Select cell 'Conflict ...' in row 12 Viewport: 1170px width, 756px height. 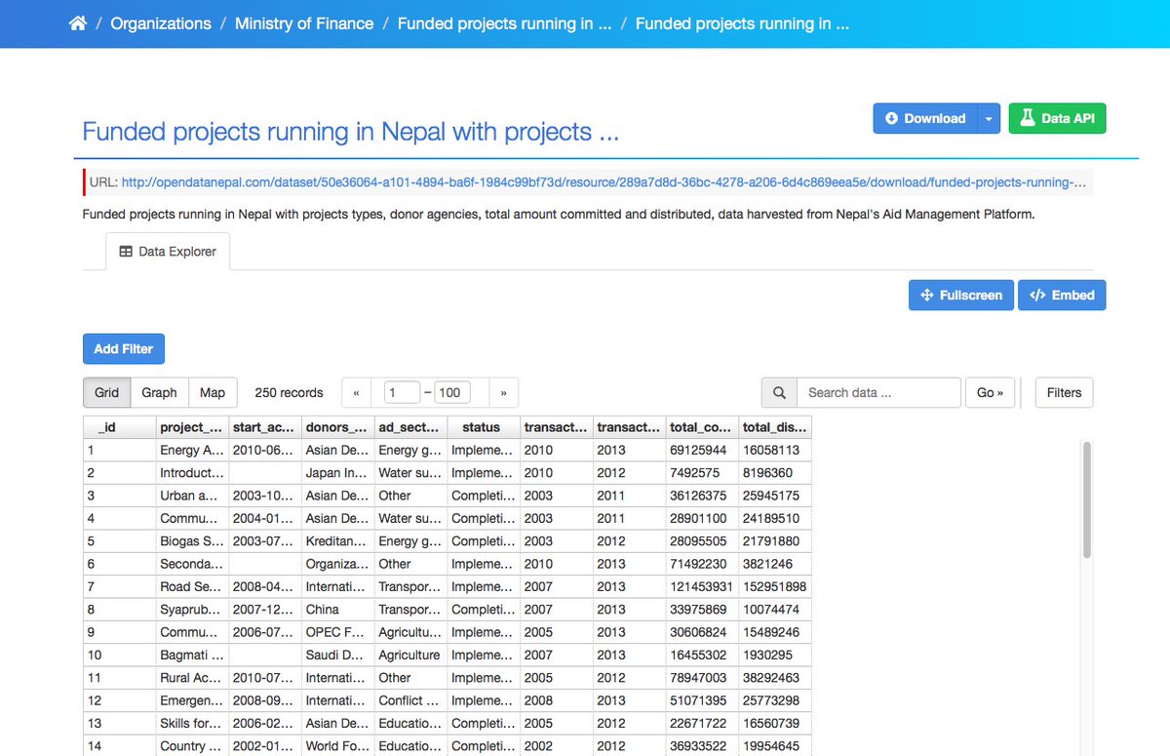(x=410, y=700)
